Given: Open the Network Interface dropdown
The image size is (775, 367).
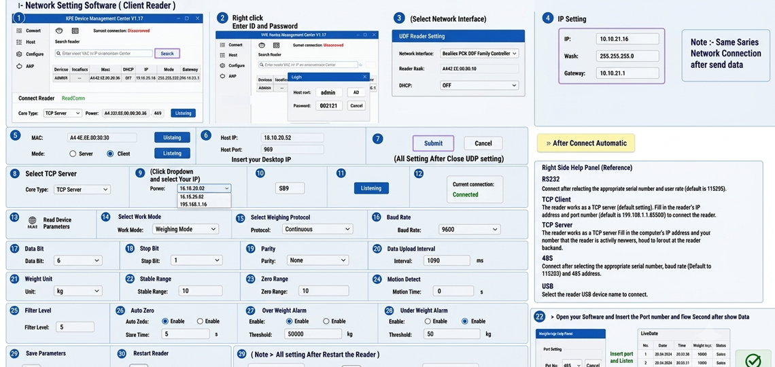Looking at the screenshot, I should 479,53.
